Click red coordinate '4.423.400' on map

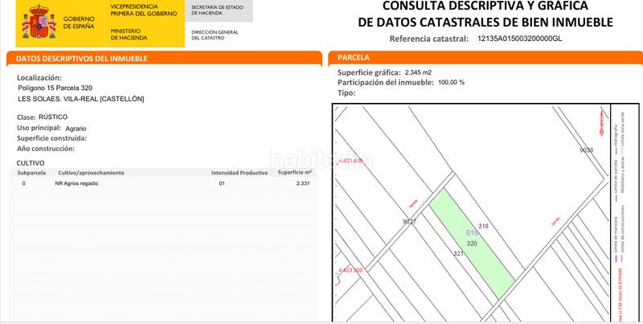point(350,161)
